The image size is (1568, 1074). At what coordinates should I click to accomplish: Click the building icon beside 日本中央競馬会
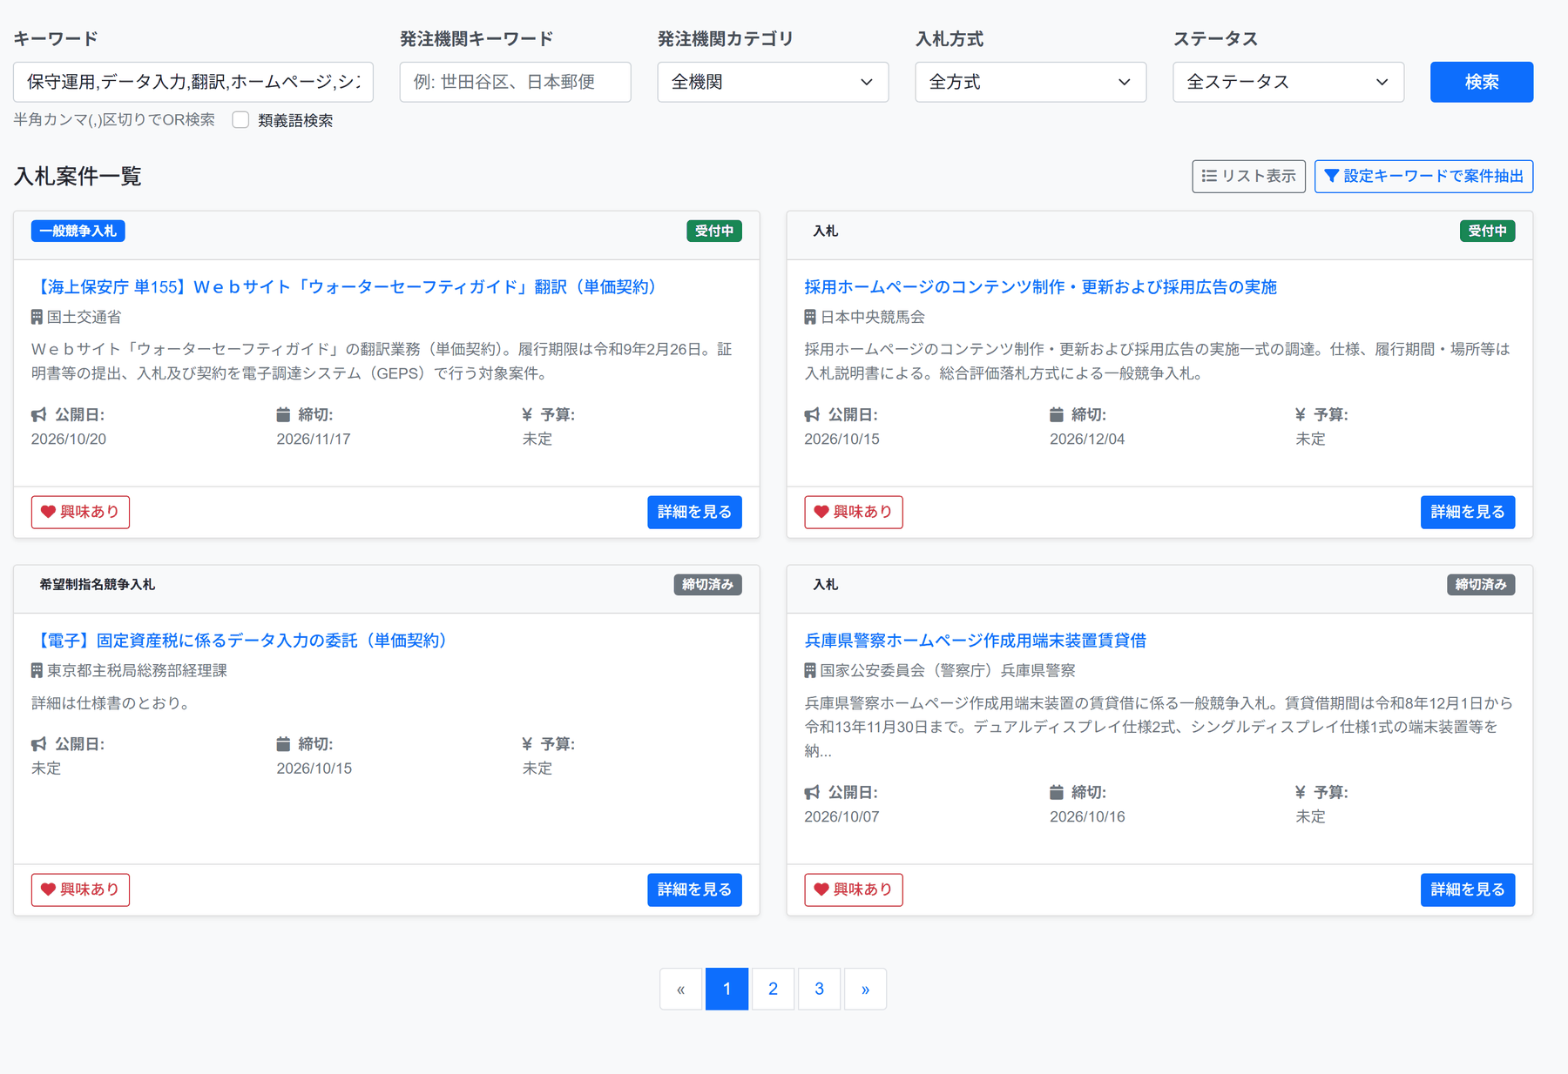pos(810,317)
